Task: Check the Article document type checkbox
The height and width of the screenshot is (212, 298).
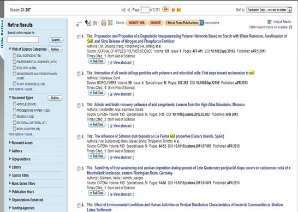Action: tap(14, 104)
